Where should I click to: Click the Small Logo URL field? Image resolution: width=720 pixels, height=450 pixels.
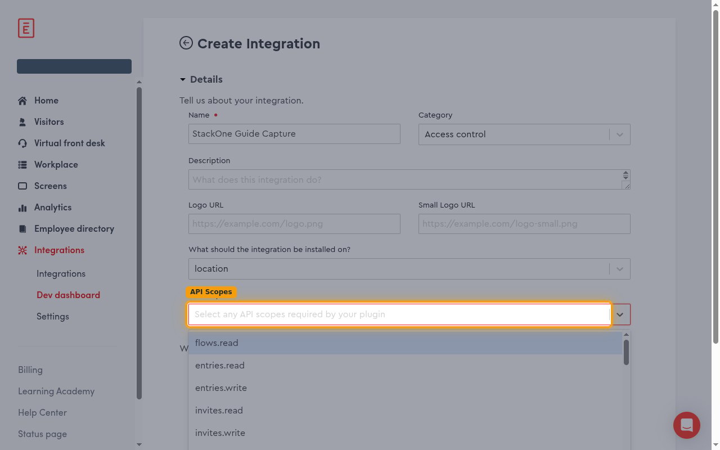524,224
